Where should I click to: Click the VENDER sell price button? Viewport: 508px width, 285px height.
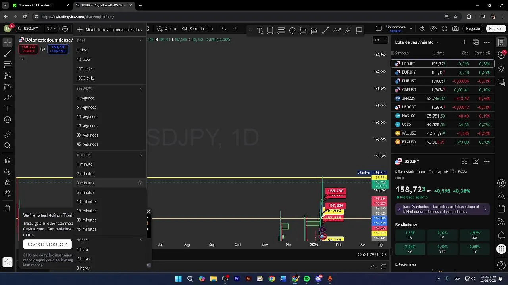pyautogui.click(x=28, y=49)
